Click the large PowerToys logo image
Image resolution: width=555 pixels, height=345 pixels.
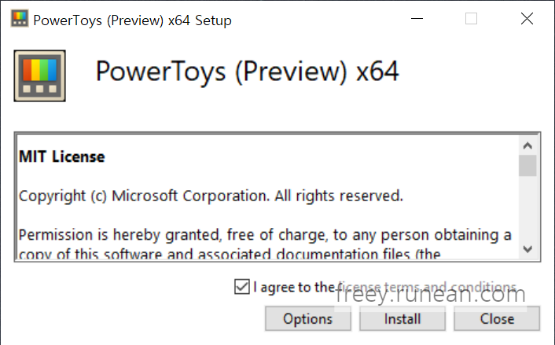[x=39, y=75]
